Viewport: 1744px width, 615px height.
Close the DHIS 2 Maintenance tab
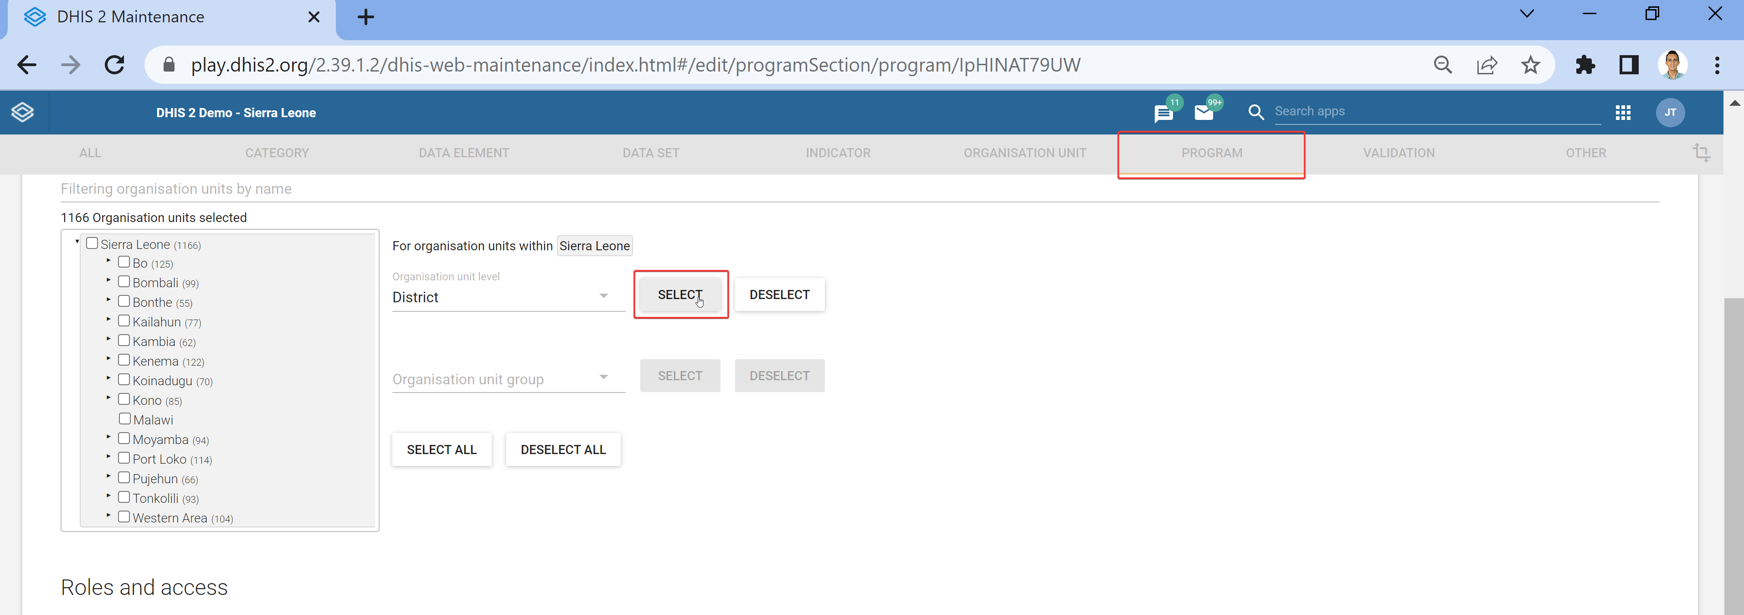(x=314, y=17)
